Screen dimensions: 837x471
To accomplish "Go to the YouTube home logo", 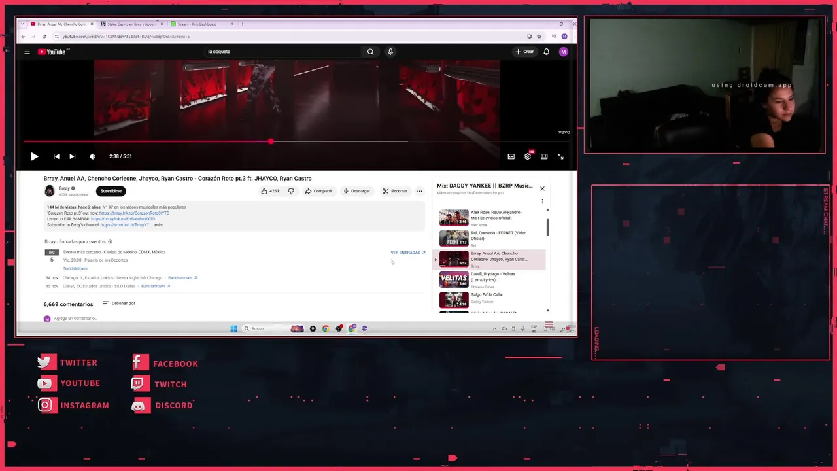I will tap(52, 52).
